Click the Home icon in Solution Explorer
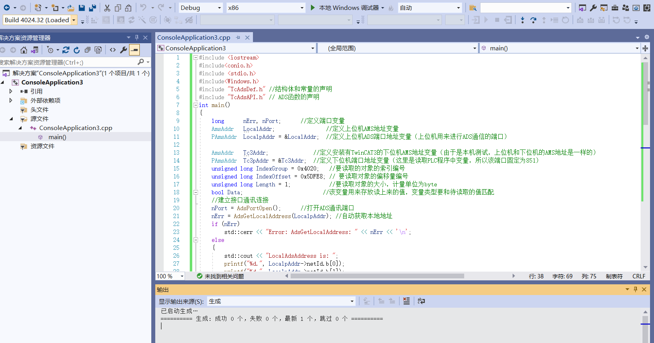Image resolution: width=654 pixels, height=343 pixels. click(x=24, y=50)
